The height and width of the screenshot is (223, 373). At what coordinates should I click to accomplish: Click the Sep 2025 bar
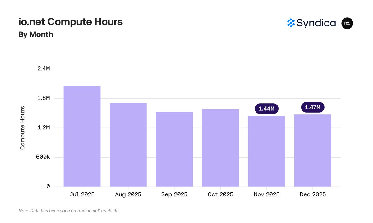pyautogui.click(x=174, y=149)
